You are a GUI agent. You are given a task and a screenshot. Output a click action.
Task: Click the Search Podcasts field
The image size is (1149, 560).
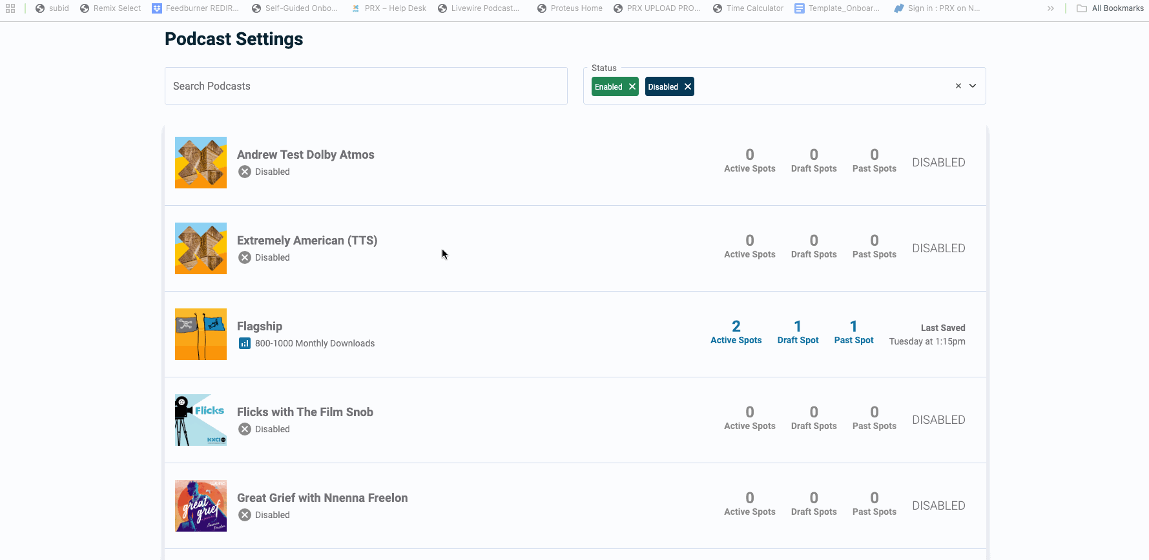[366, 86]
